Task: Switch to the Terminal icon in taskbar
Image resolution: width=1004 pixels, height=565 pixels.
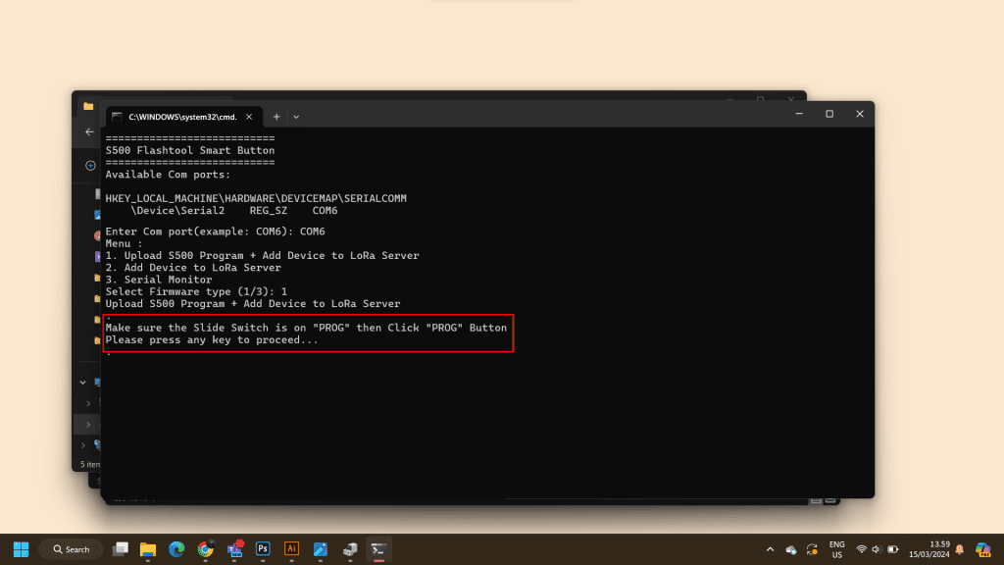Action: tap(378, 549)
